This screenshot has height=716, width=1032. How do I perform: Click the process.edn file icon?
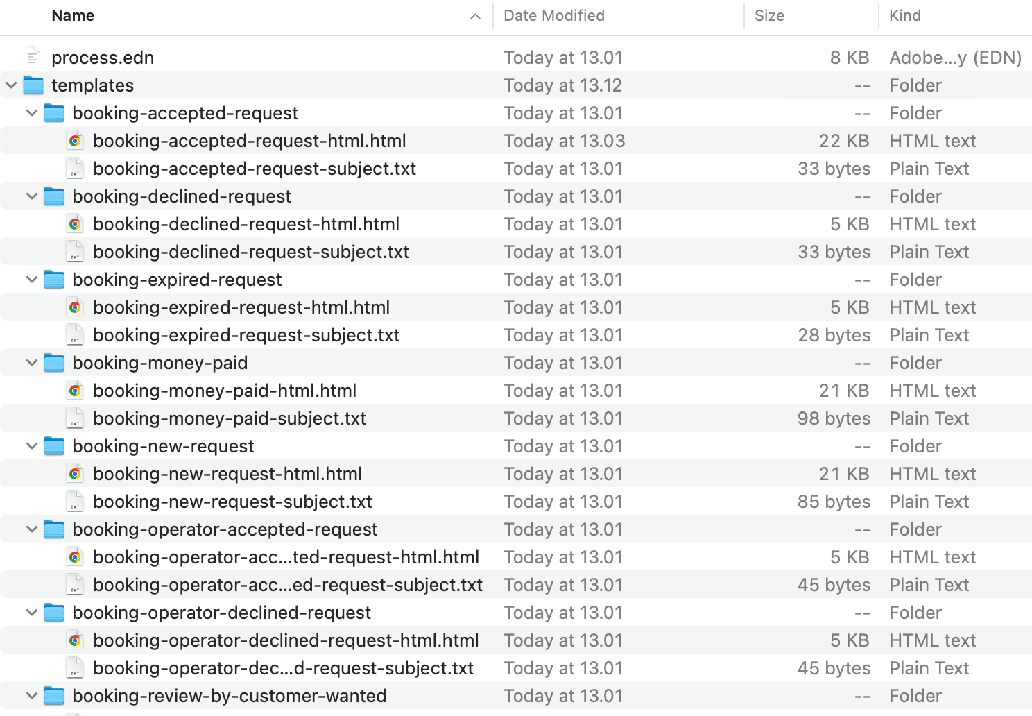pos(33,58)
